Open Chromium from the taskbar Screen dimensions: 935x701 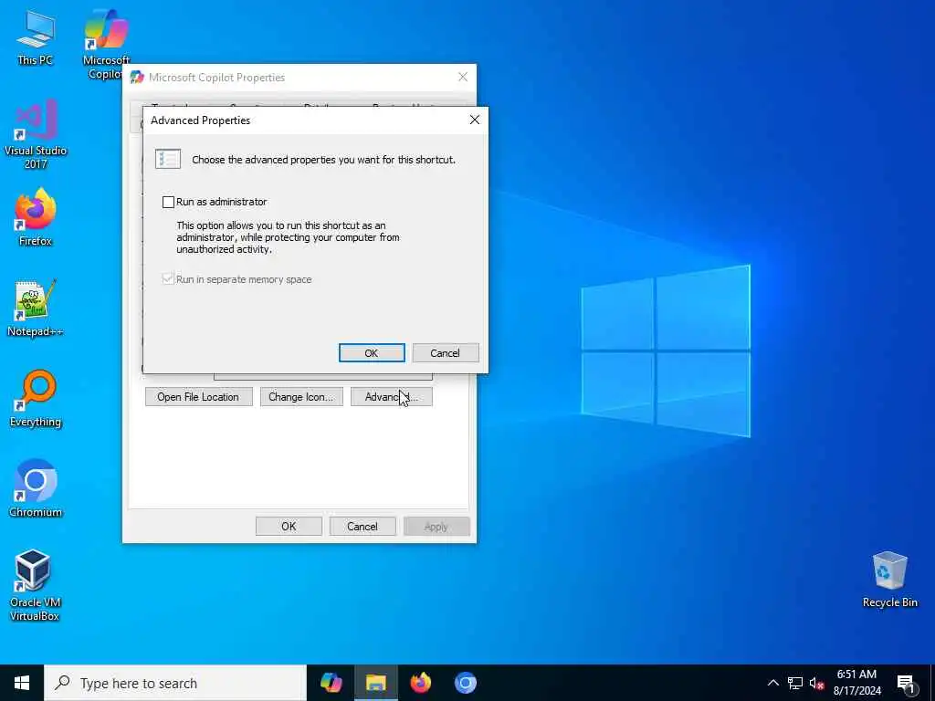coord(466,683)
